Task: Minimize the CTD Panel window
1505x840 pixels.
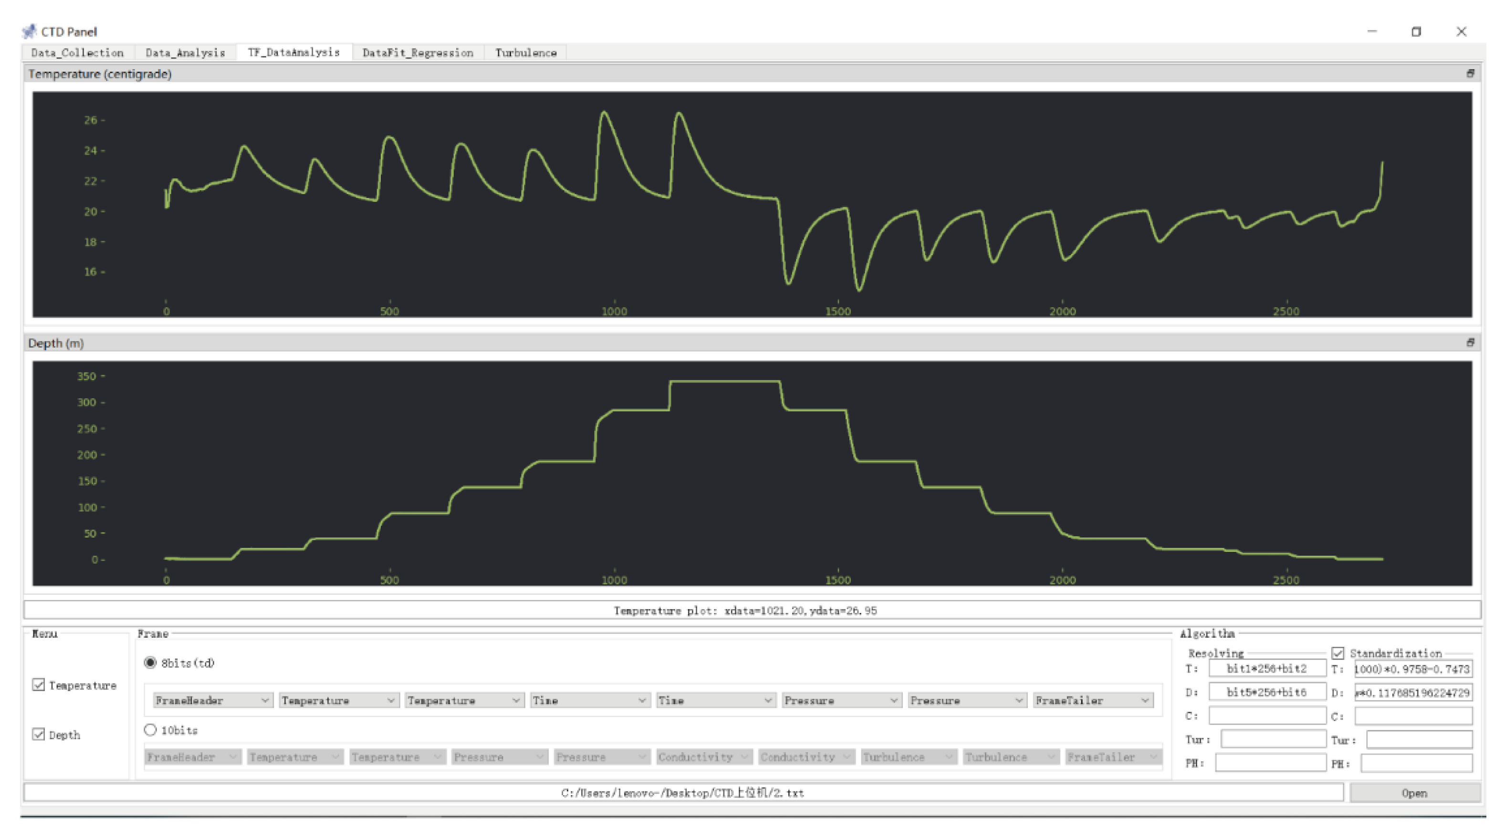Action: pyautogui.click(x=1372, y=31)
